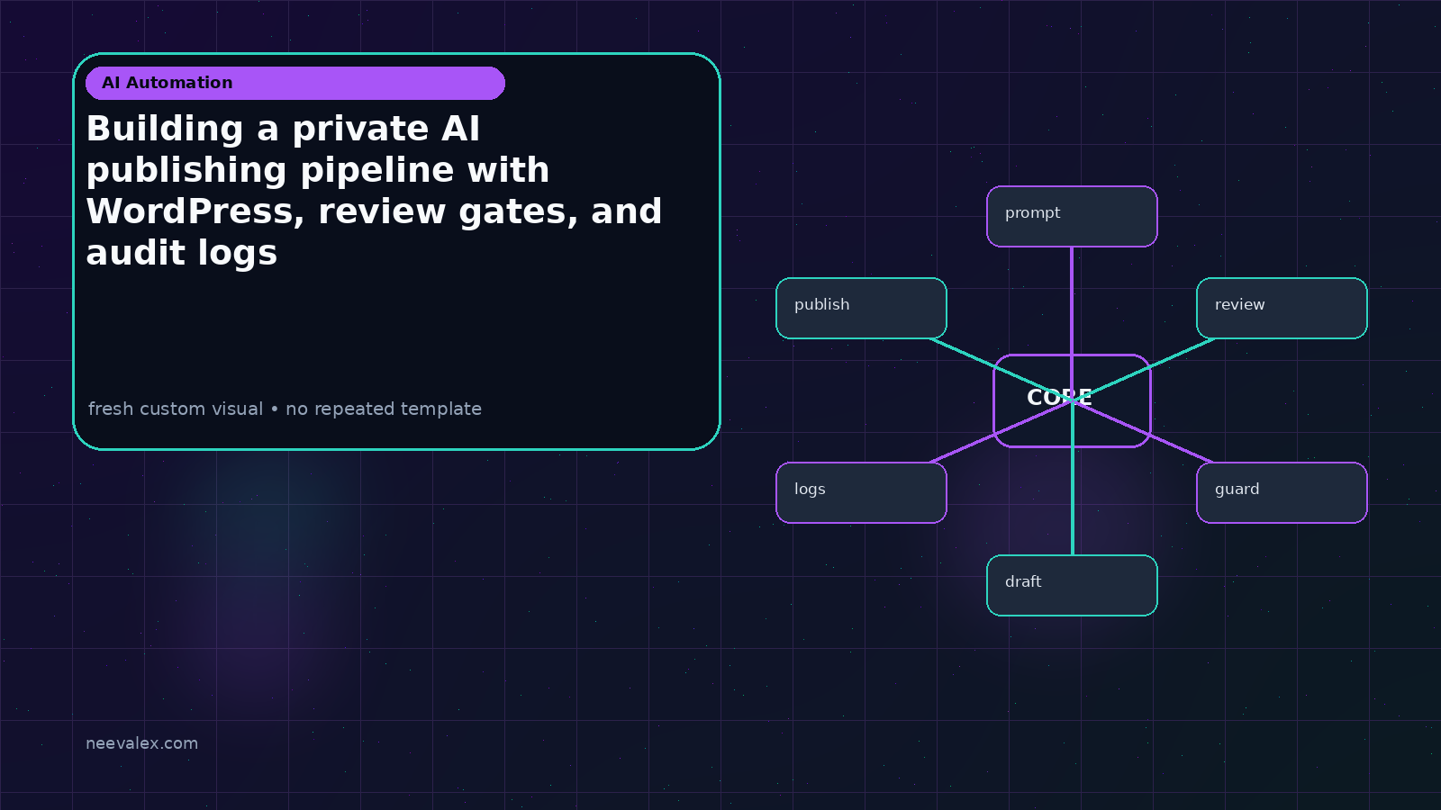Screen dimensions: 1441x810
Task: Click the CORE center node
Action: click(1072, 400)
